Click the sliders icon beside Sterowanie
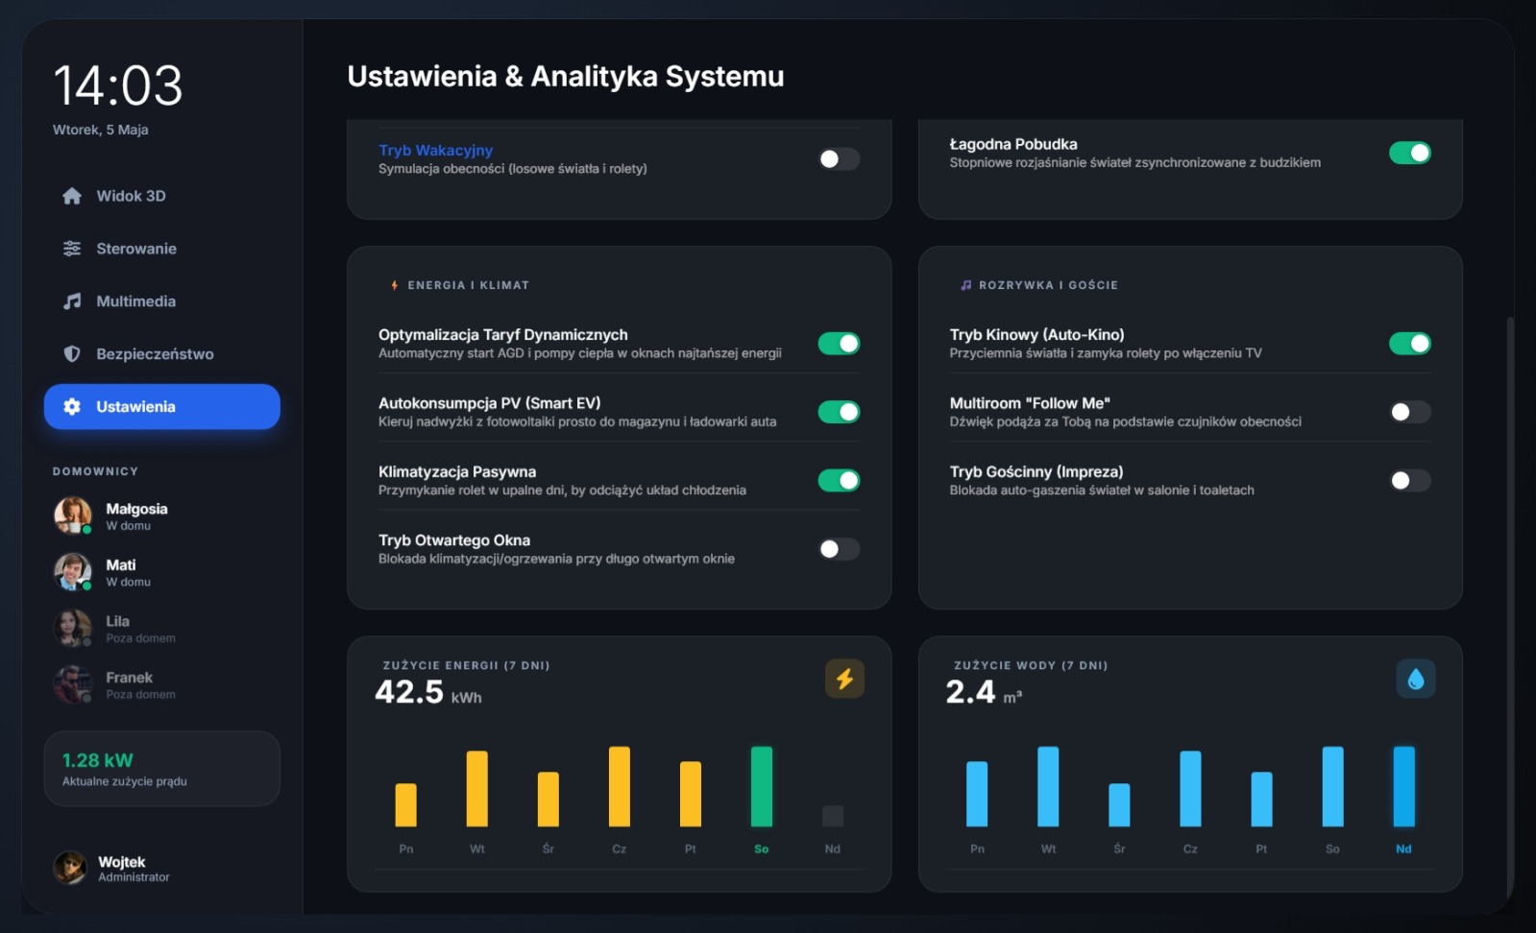 point(72,249)
